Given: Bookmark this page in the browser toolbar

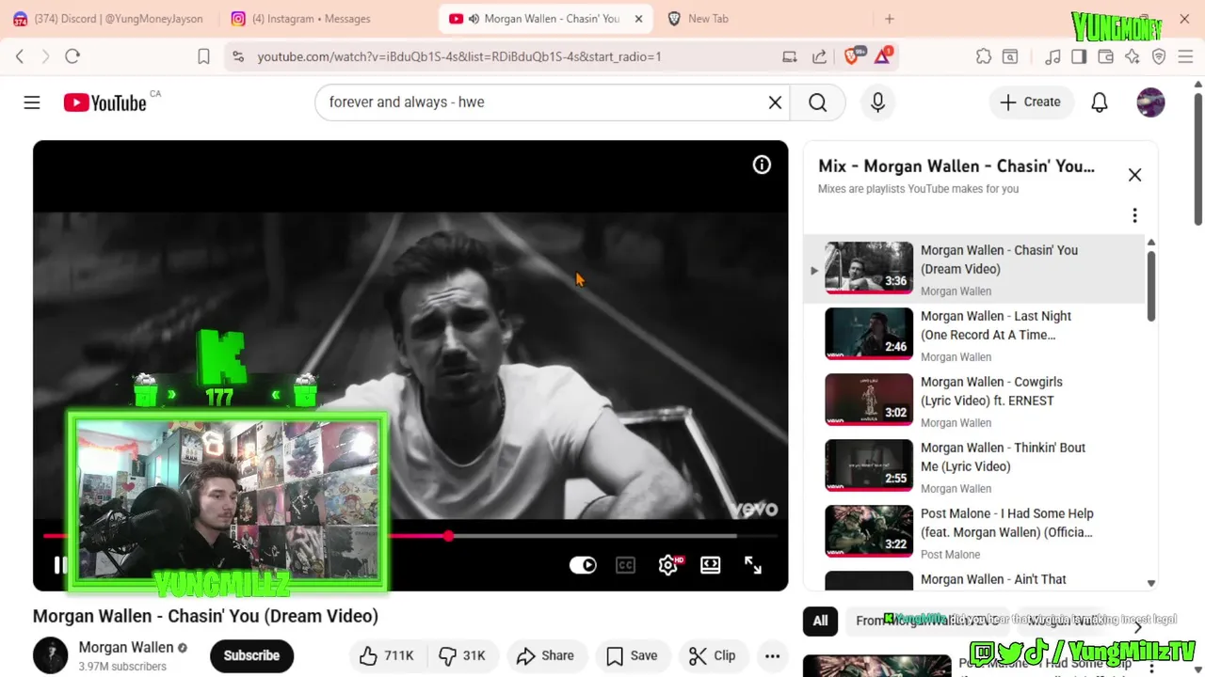Looking at the screenshot, I should click(x=203, y=56).
